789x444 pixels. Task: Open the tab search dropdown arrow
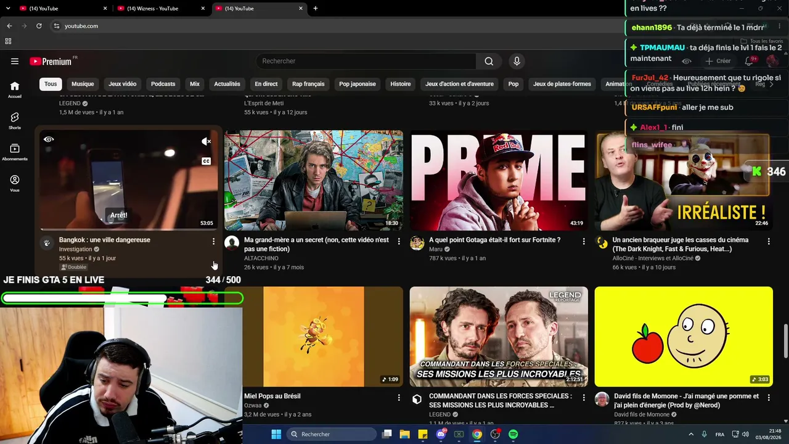(x=8, y=9)
